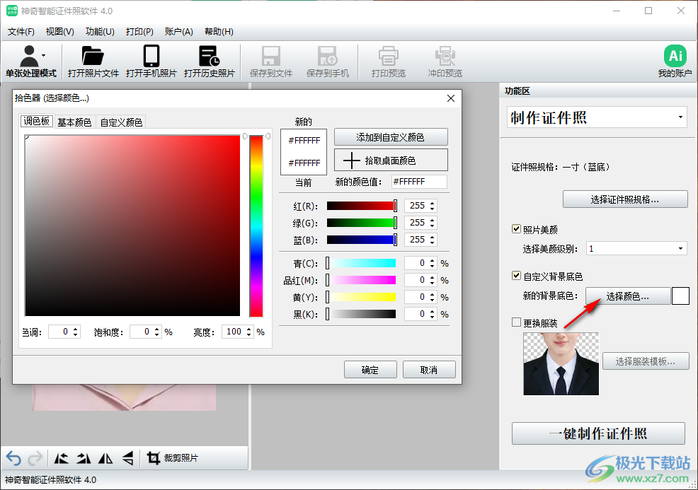Toggle 照片美颜 checkbox

coord(516,229)
